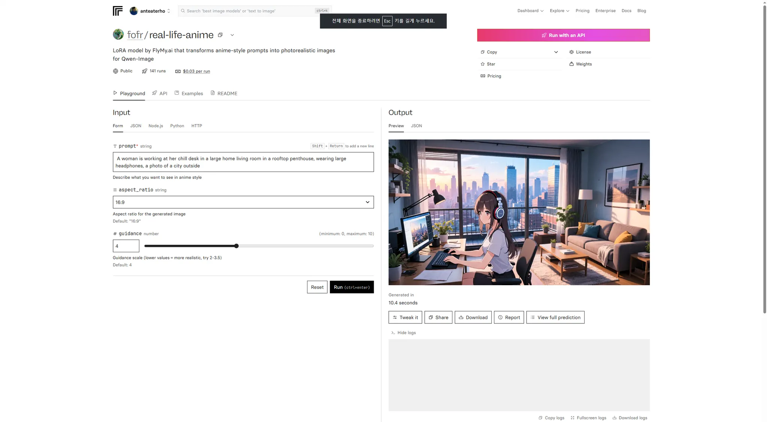
Task: Open License via scale icon
Action: [x=572, y=52]
